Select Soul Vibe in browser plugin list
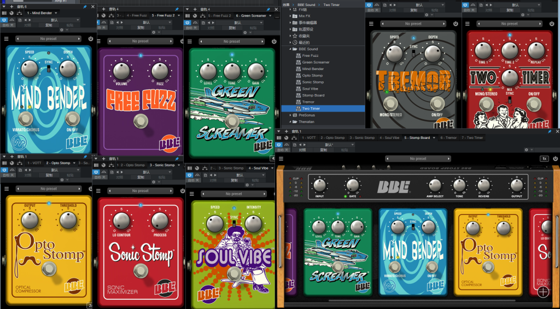560x309 pixels. (x=310, y=89)
